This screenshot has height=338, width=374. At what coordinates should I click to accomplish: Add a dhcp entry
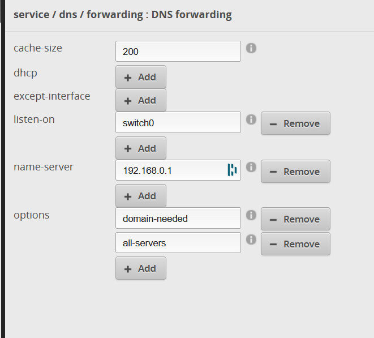[x=141, y=77]
